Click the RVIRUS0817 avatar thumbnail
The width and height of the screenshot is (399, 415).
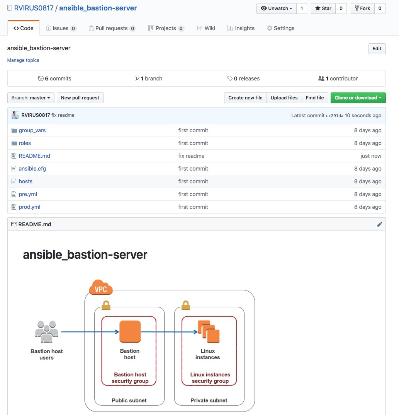point(15,115)
